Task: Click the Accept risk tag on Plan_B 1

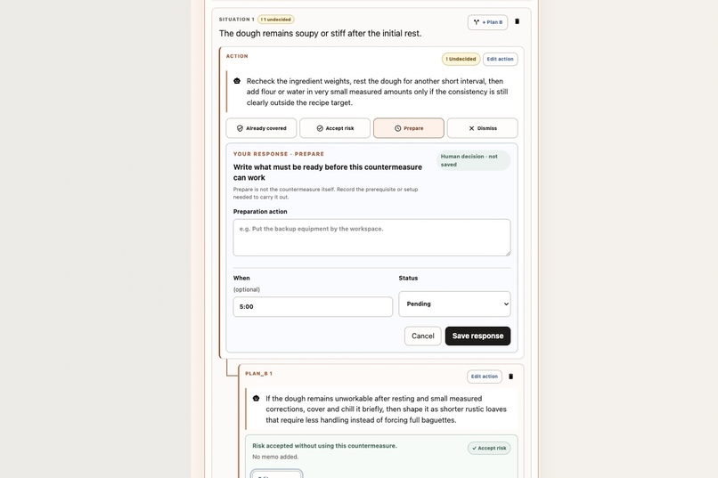Action: pos(489,448)
